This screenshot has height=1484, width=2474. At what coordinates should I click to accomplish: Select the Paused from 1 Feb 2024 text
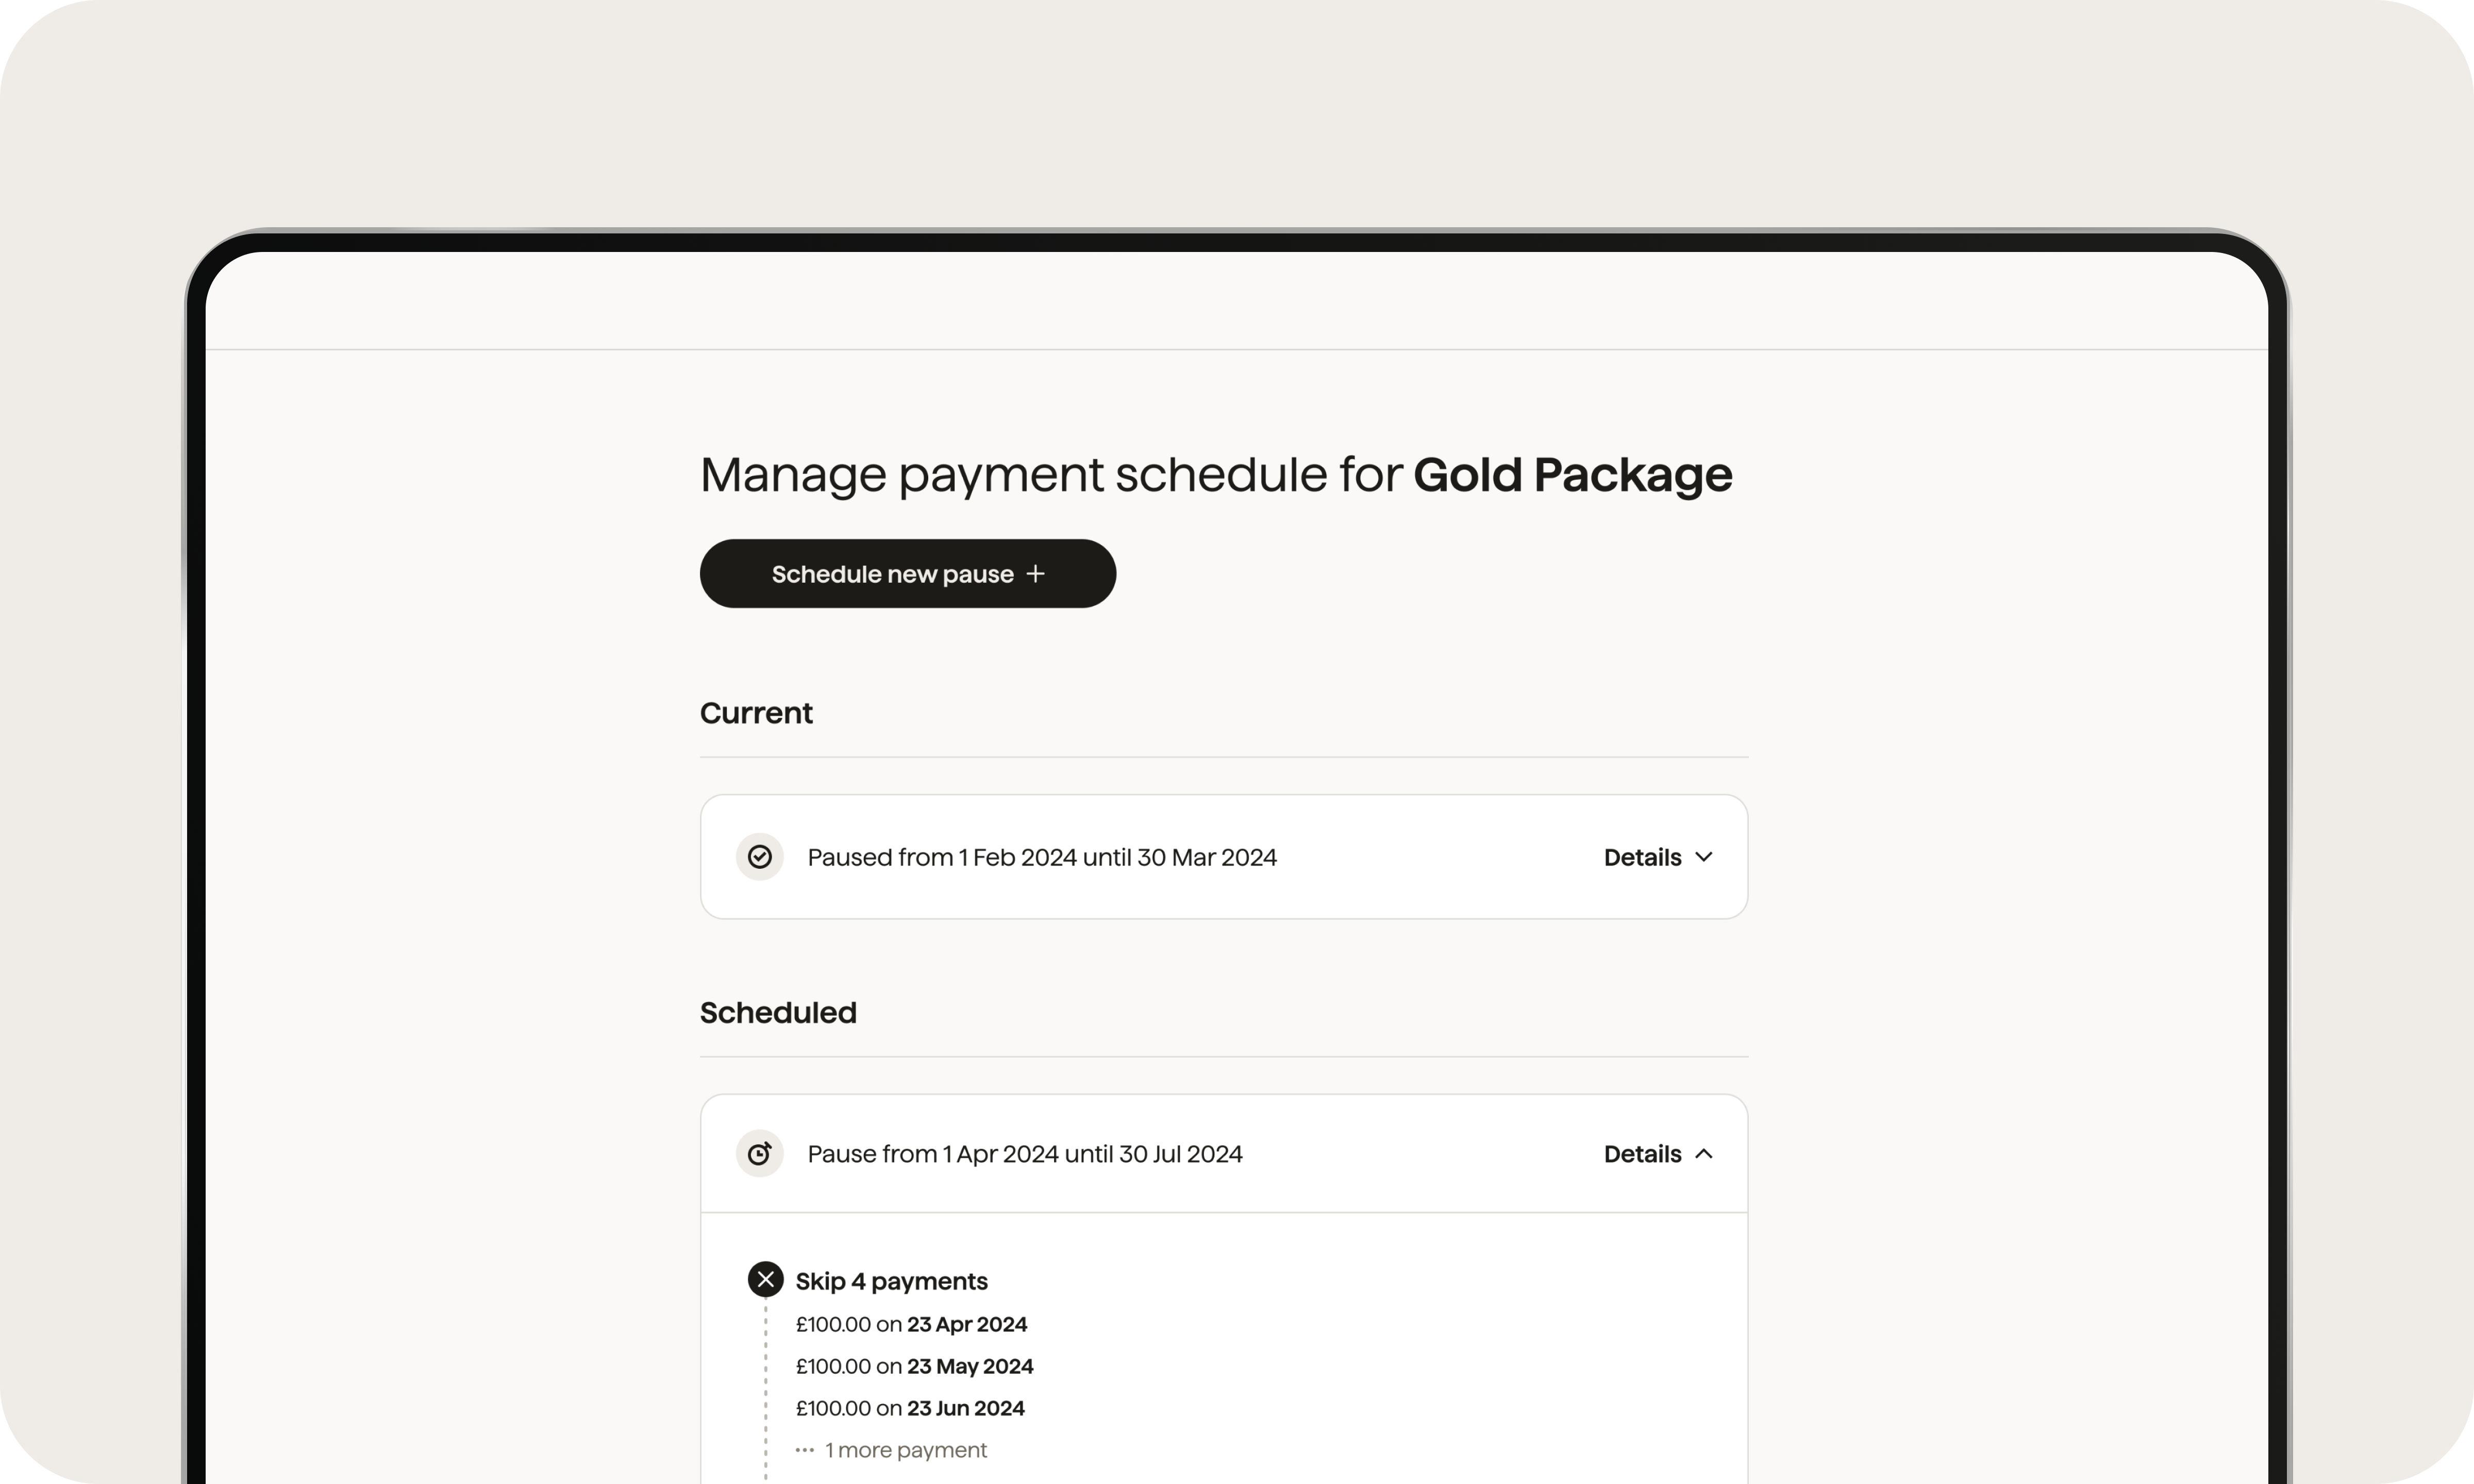(1041, 857)
